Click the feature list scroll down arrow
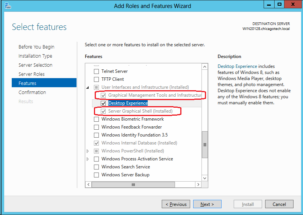This screenshot has width=303, height=215. 205,178
